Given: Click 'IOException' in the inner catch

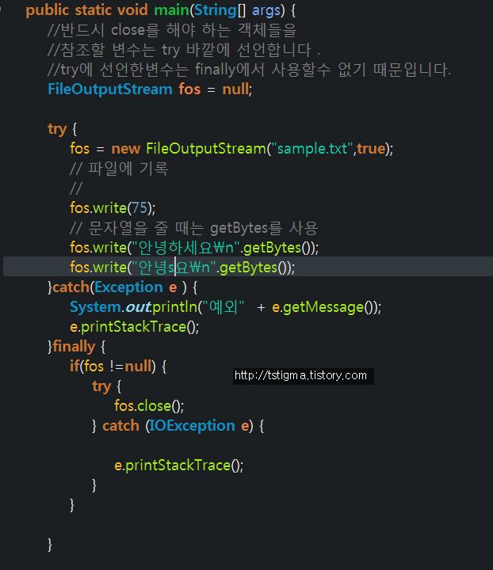Looking at the screenshot, I should [x=192, y=426].
